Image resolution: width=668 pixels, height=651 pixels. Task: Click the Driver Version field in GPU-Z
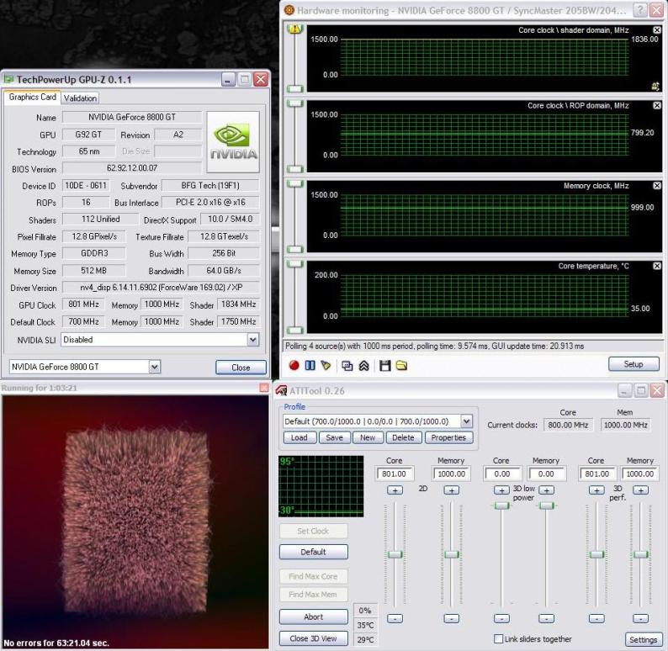161,288
